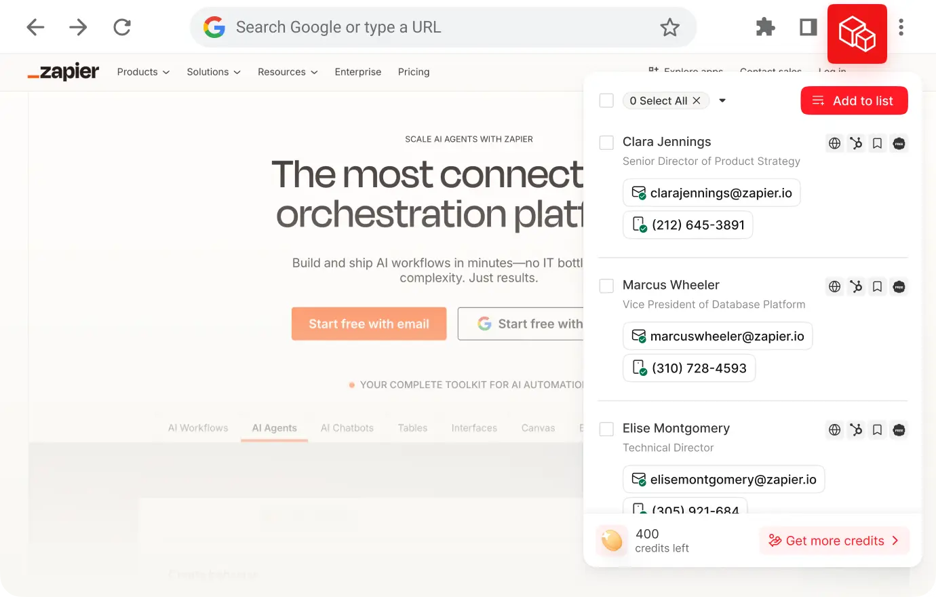
Task: Click the red cube extension icon
Action: pyautogui.click(x=857, y=34)
